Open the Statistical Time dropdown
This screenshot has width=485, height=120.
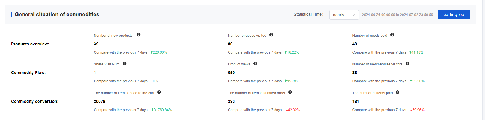(x=344, y=15)
